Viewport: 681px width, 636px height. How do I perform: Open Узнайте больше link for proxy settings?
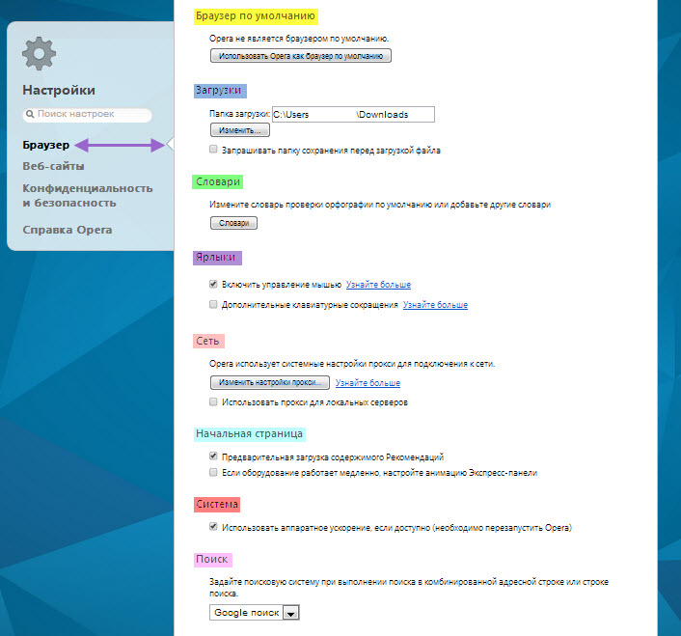(368, 383)
